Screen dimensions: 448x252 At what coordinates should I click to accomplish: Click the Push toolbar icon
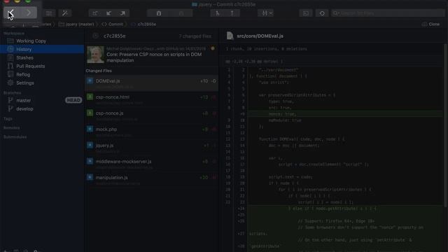tap(122, 13)
